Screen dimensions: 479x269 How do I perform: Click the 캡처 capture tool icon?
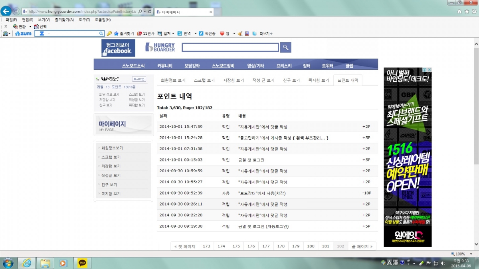click(160, 33)
